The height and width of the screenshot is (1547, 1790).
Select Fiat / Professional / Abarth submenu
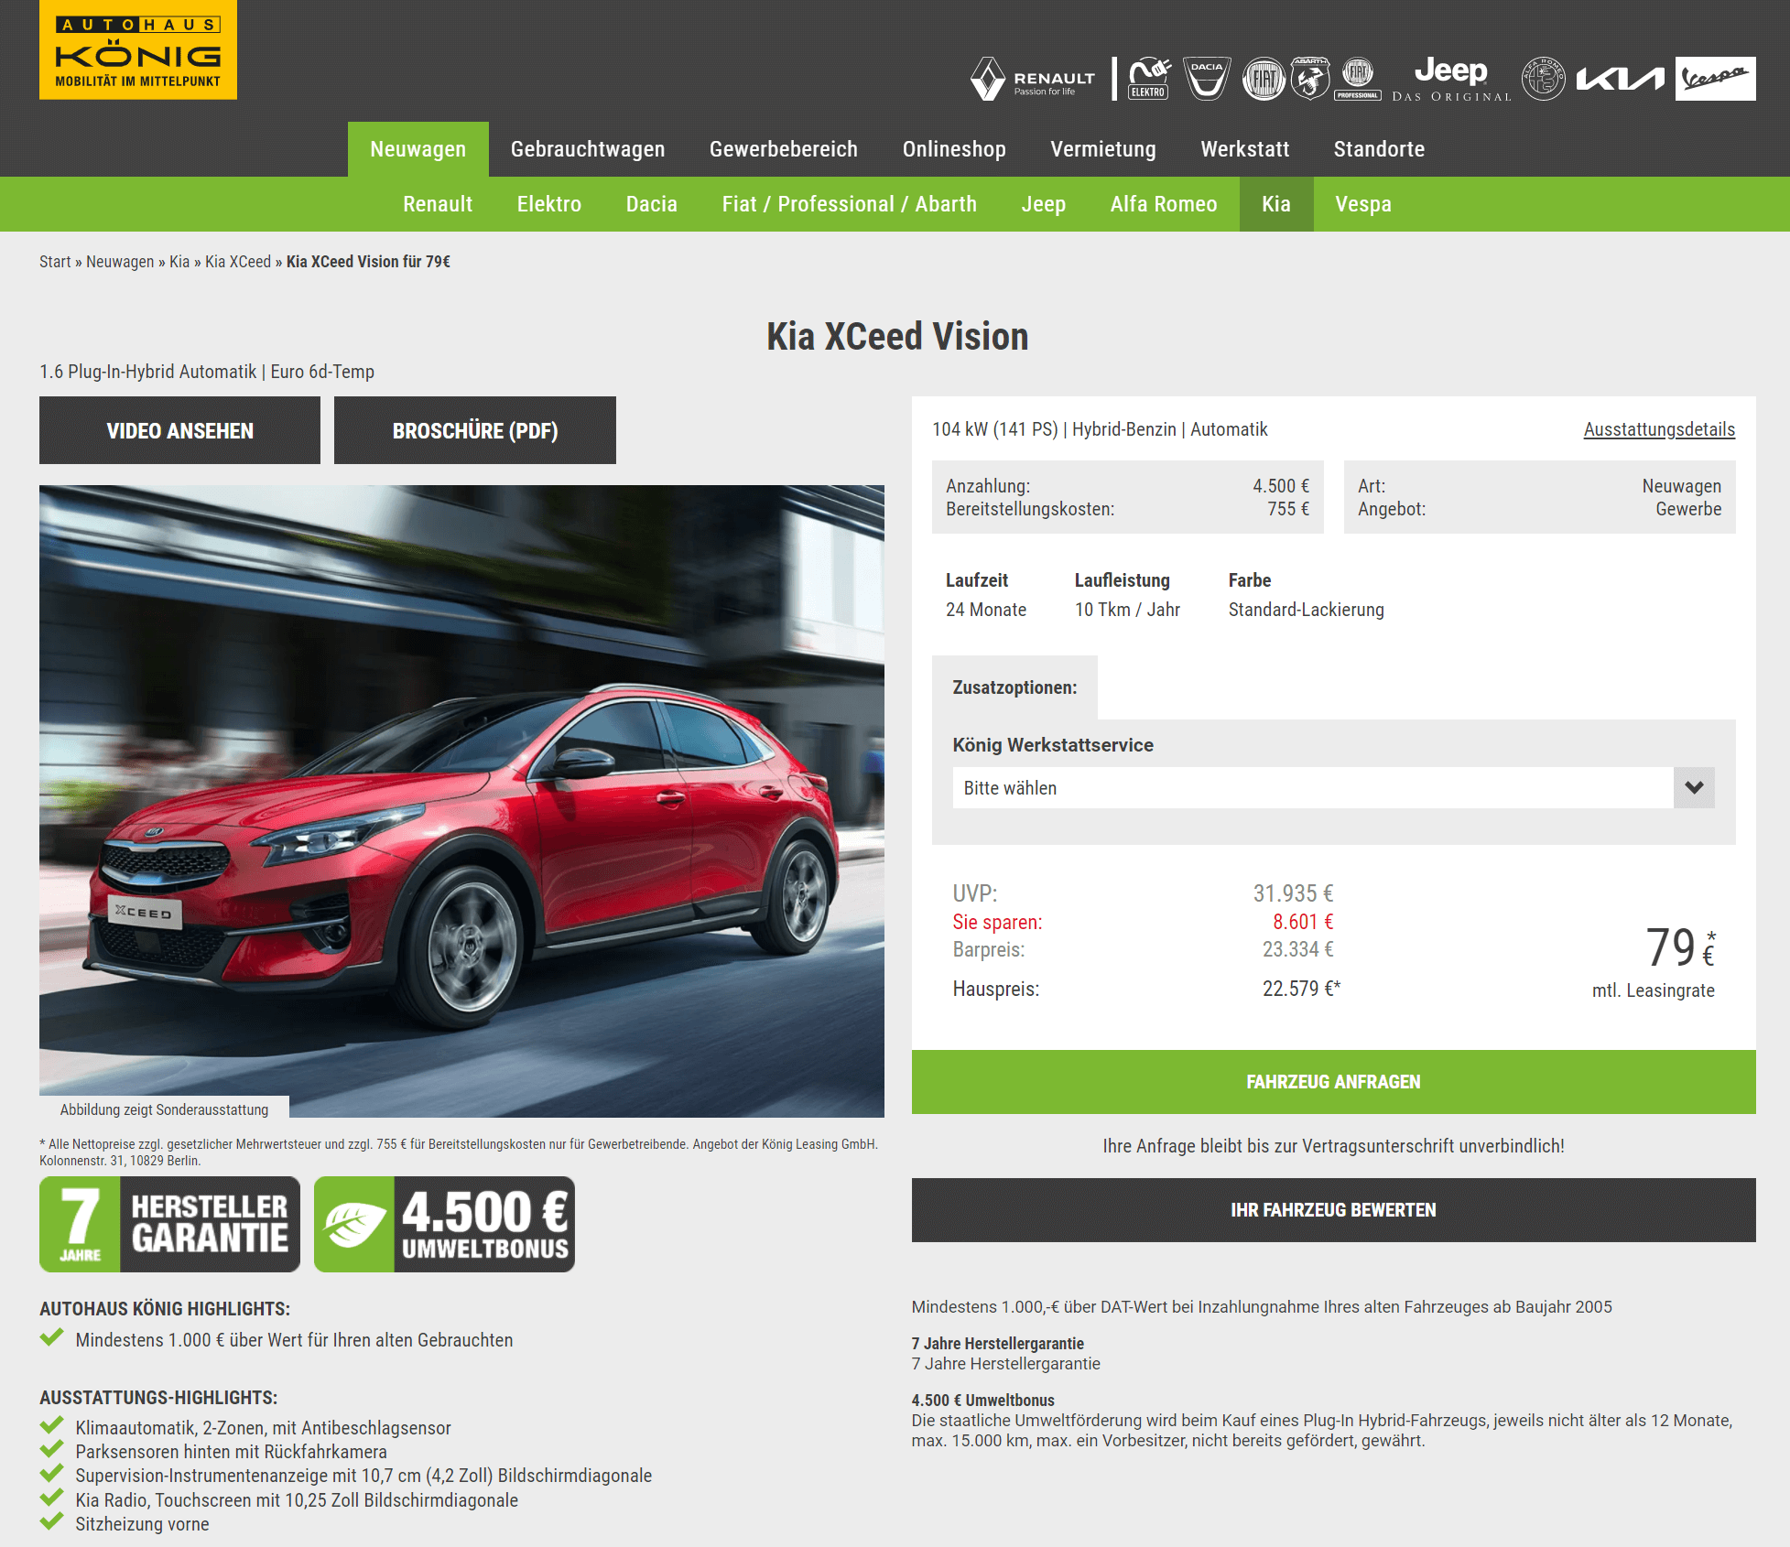pos(850,204)
